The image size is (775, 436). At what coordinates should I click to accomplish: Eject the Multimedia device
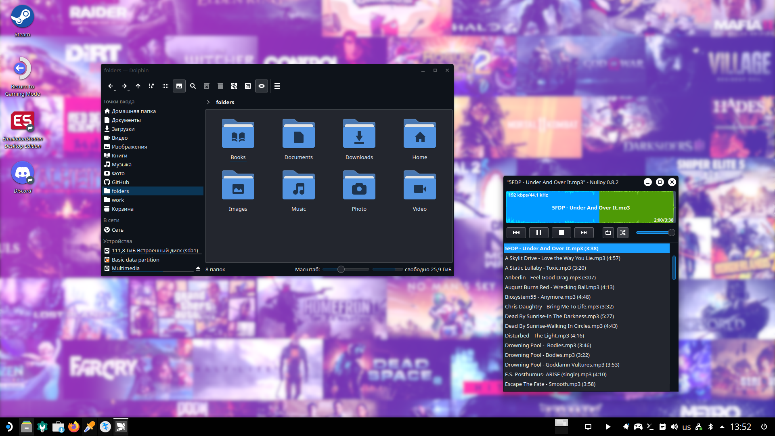pyautogui.click(x=198, y=268)
